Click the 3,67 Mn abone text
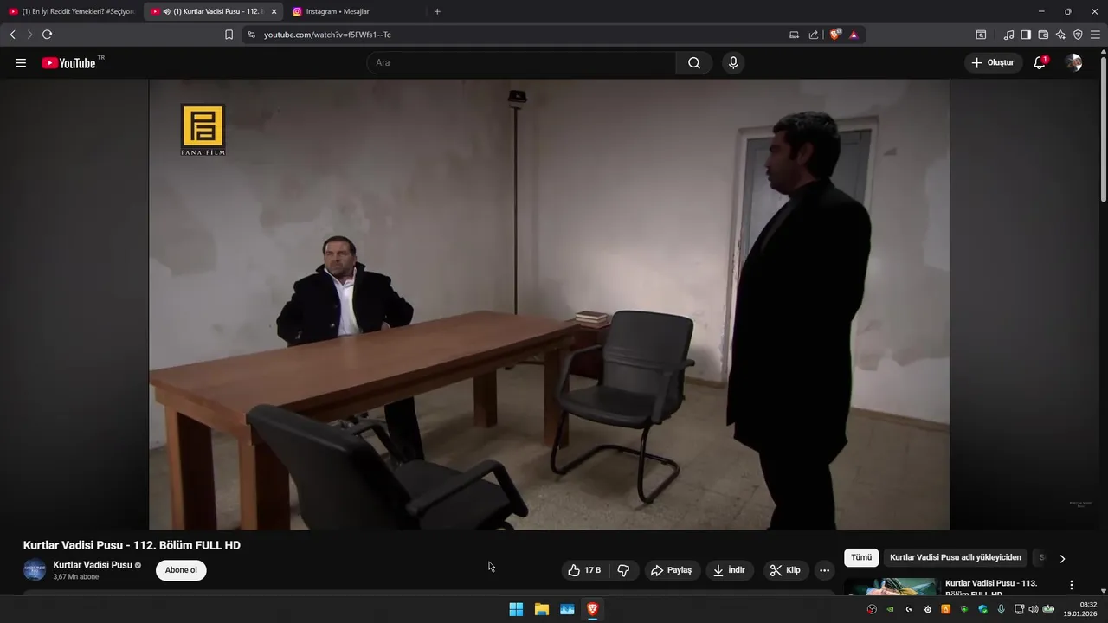The height and width of the screenshot is (623, 1108). 76,577
